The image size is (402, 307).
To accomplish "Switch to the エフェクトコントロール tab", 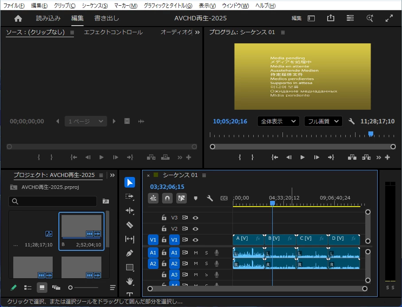I will pos(113,32).
